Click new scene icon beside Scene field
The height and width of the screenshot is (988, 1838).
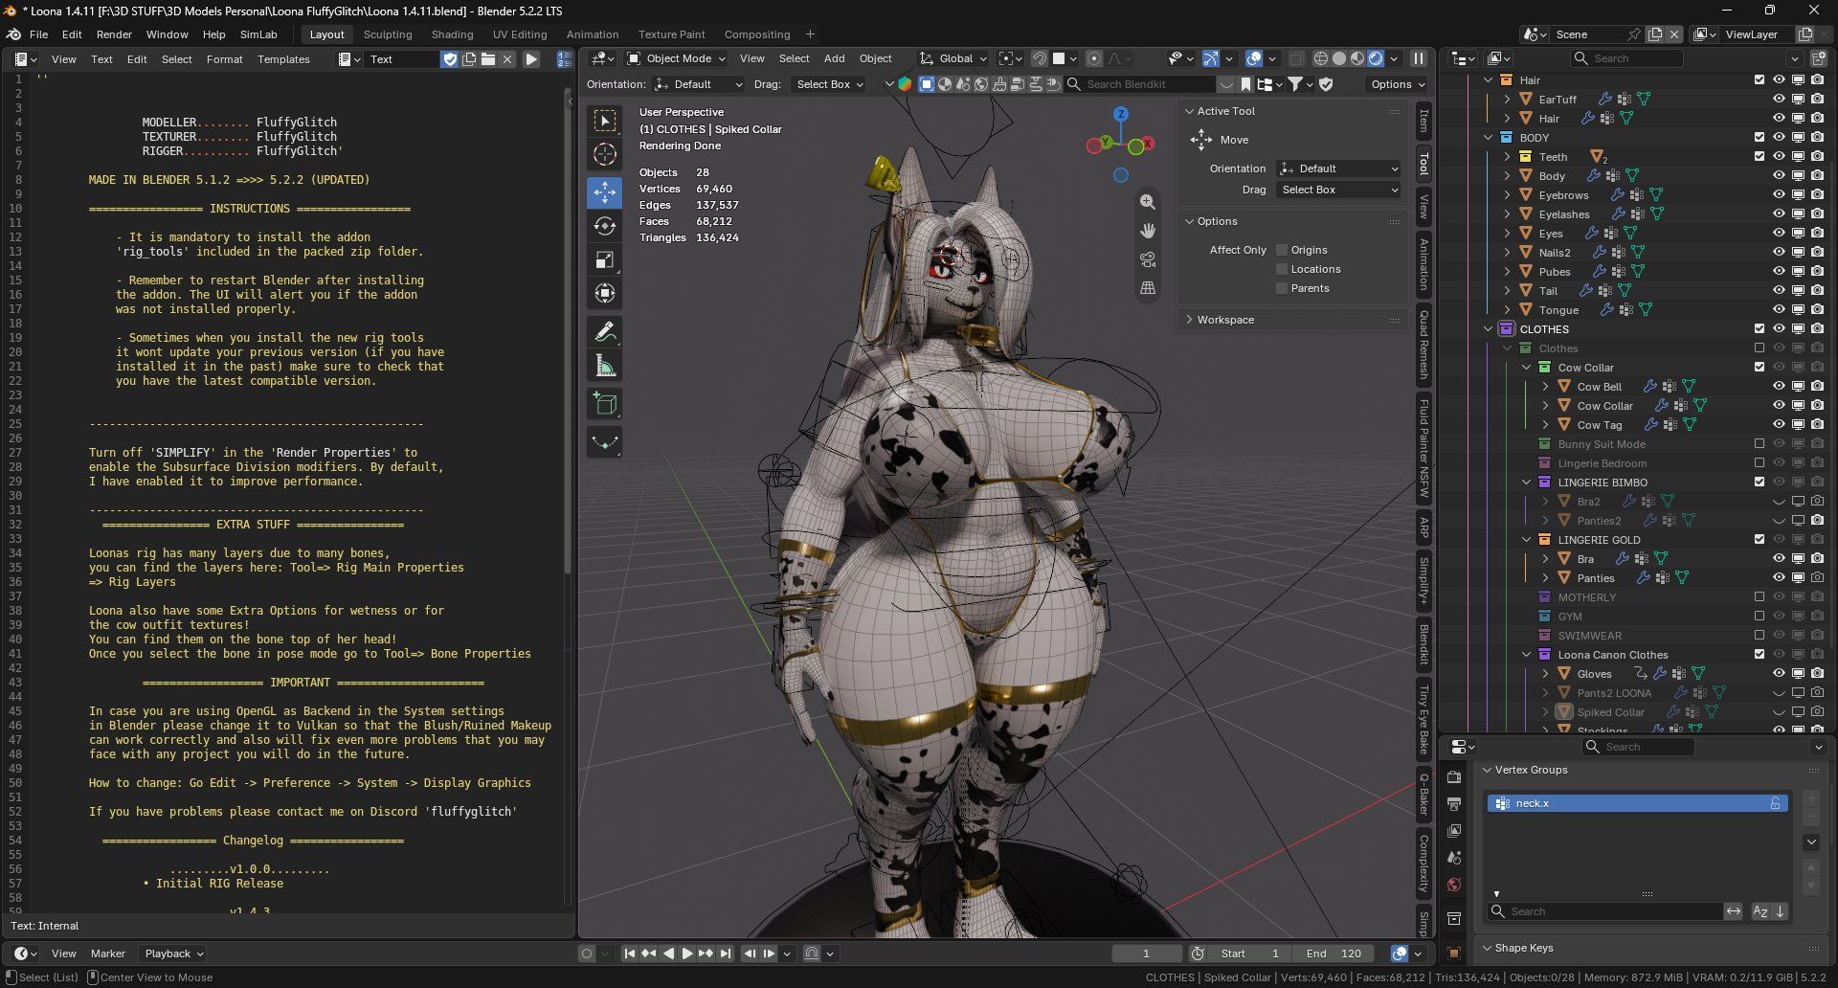(x=1655, y=34)
